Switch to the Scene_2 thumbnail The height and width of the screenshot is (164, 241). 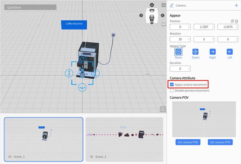point(124,139)
